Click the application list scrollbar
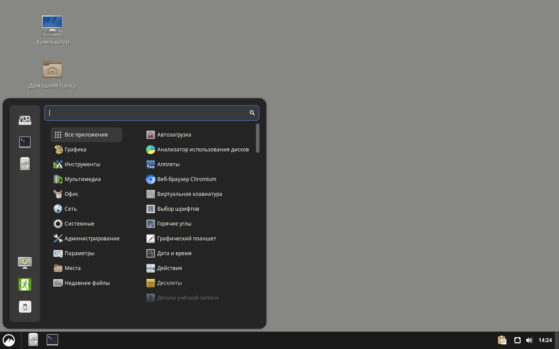This screenshot has width=559, height=349. (x=258, y=138)
